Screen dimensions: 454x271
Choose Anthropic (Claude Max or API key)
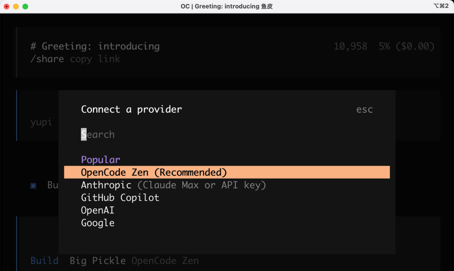tap(173, 185)
